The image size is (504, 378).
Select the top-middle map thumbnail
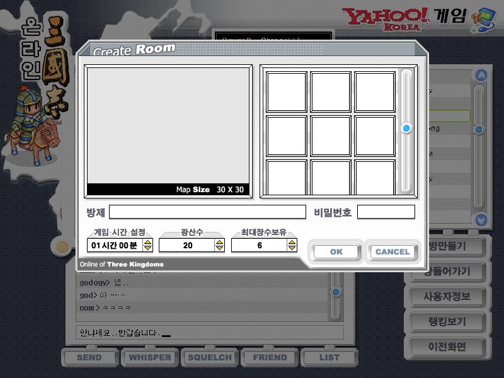(x=331, y=92)
